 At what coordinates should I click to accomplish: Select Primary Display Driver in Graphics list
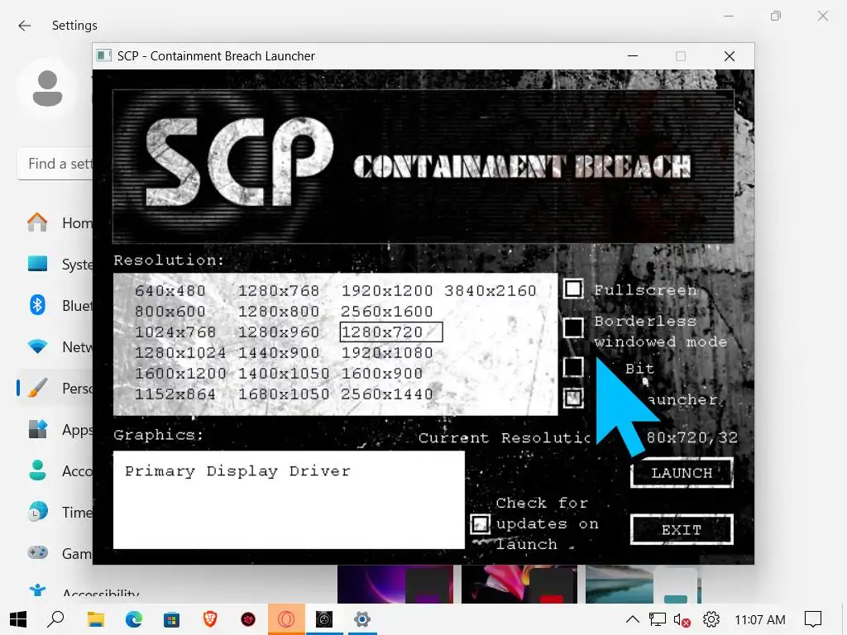click(x=237, y=471)
